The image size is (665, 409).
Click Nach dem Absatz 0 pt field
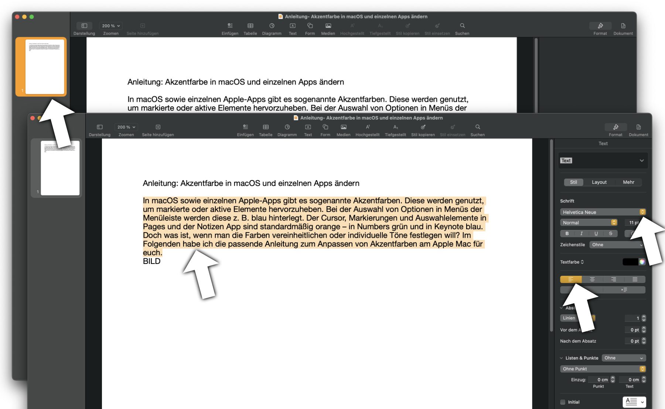[x=633, y=341]
